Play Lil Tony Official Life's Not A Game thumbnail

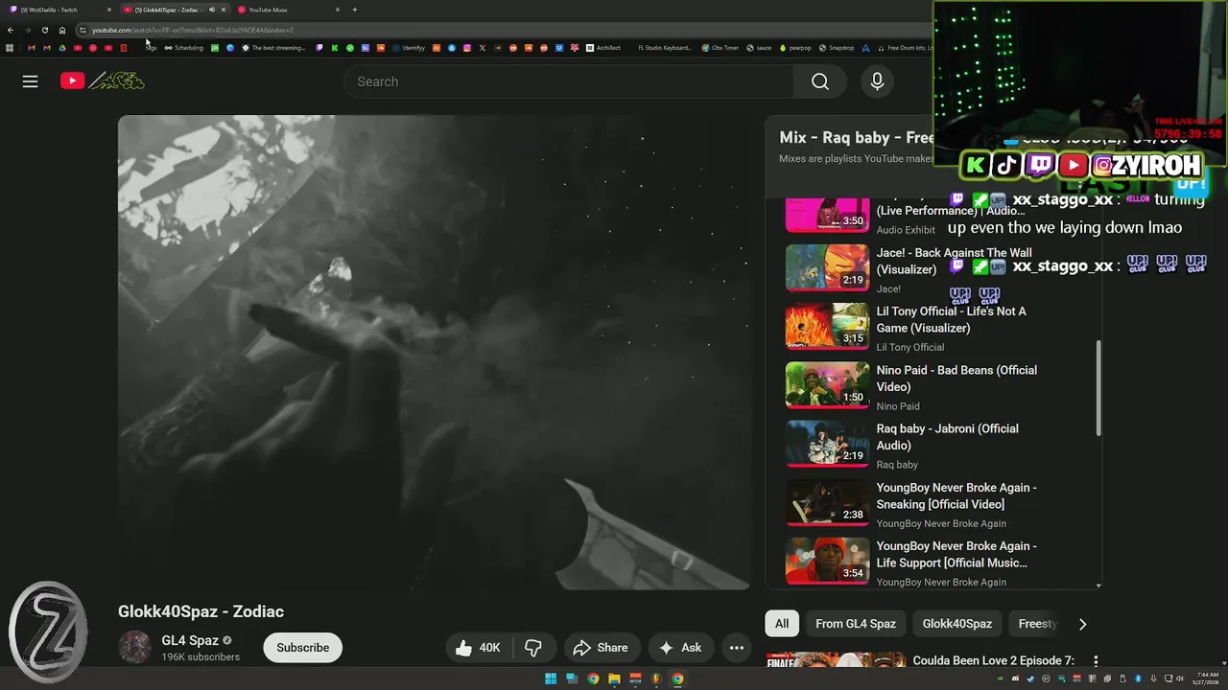[x=827, y=326]
